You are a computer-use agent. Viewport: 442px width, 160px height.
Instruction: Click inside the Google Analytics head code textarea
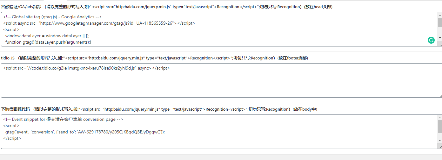point(221,29)
